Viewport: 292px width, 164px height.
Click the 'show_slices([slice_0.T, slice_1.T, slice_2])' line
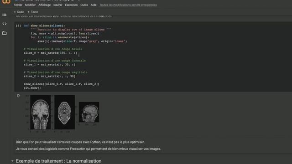[x=62, y=84]
